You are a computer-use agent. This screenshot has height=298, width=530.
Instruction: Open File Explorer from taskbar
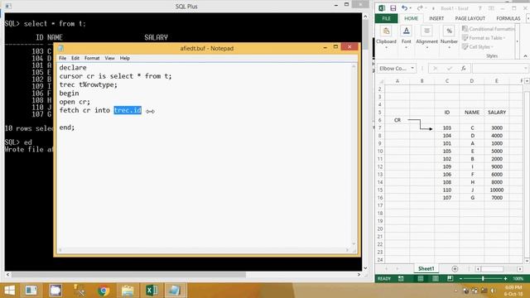pyautogui.click(x=128, y=291)
